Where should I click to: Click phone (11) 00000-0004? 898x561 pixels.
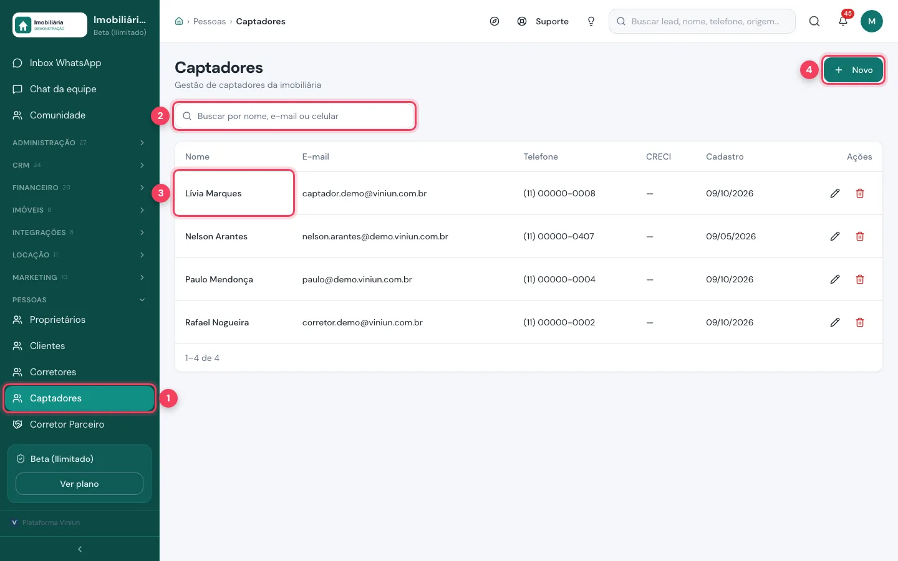[x=559, y=279]
